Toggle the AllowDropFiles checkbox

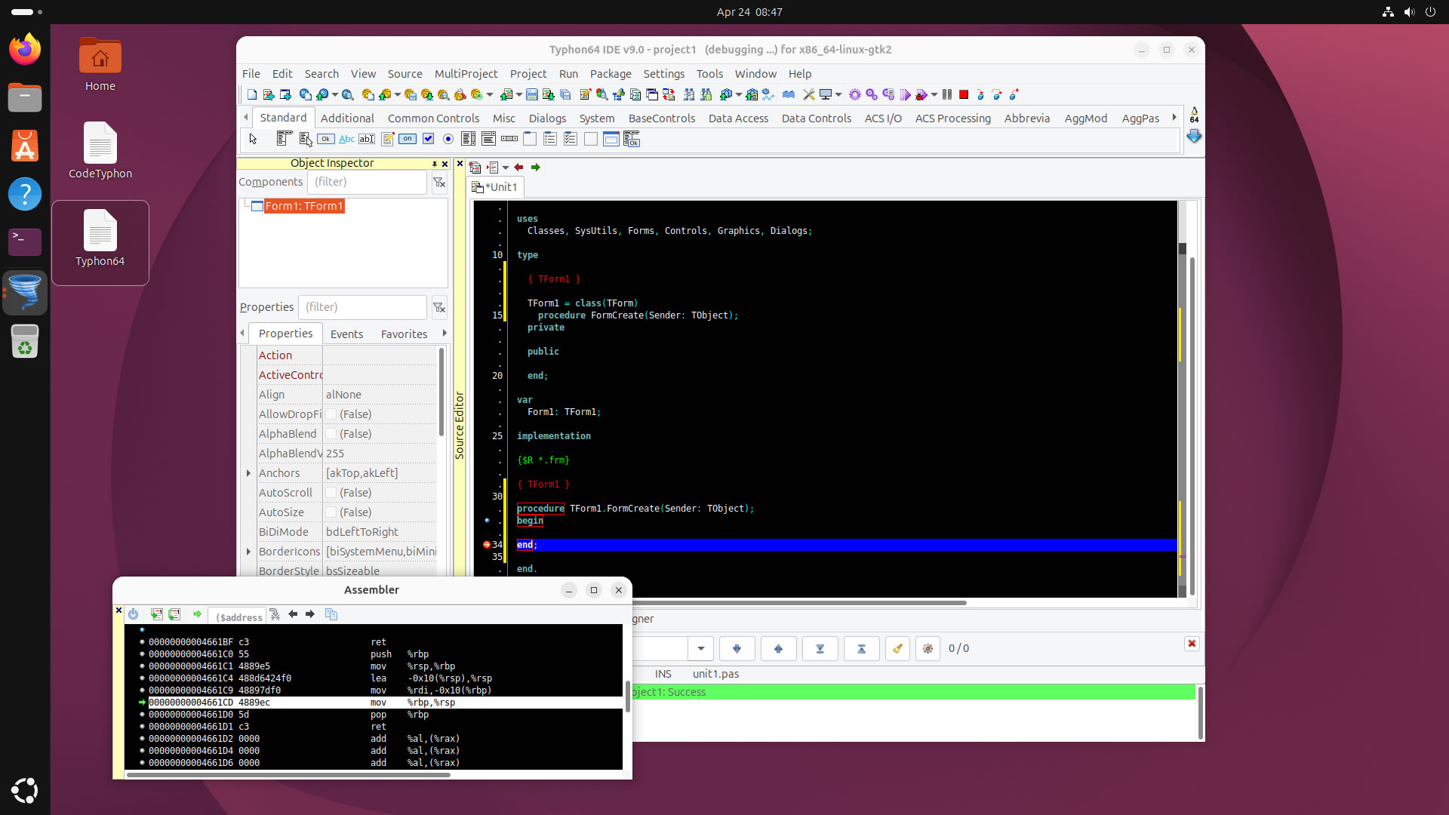click(331, 414)
